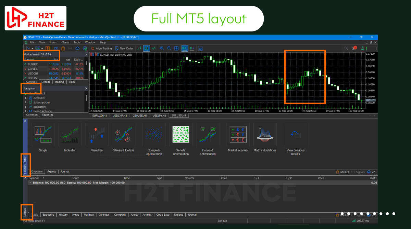Close the Market Watch panel
411x229 pixels.
(x=86, y=54)
